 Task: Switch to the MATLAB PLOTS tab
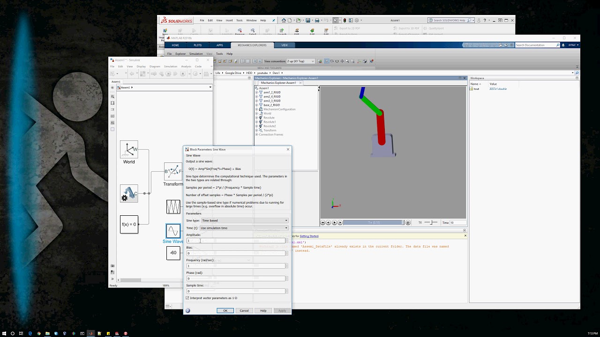[x=198, y=45]
